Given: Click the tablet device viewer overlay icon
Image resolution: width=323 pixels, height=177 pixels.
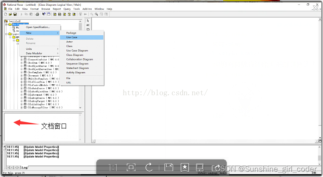Looking at the screenshot, I should (x=200, y=168).
